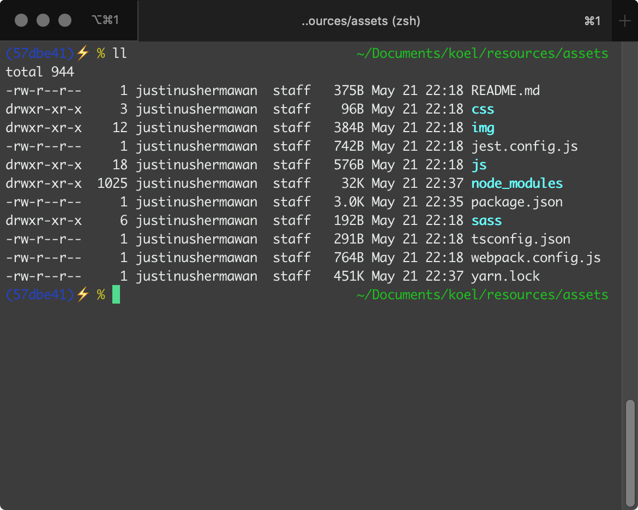Select the img directory in the listing

(x=482, y=127)
